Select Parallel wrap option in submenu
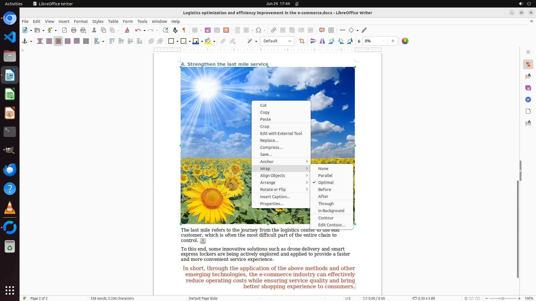 325,176
